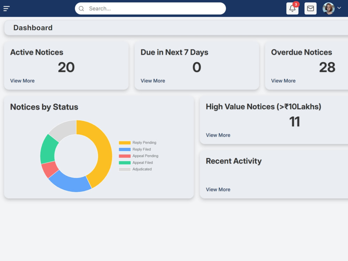The height and width of the screenshot is (261, 348).
Task: Open View More under Active Notices
Action: (x=22, y=81)
